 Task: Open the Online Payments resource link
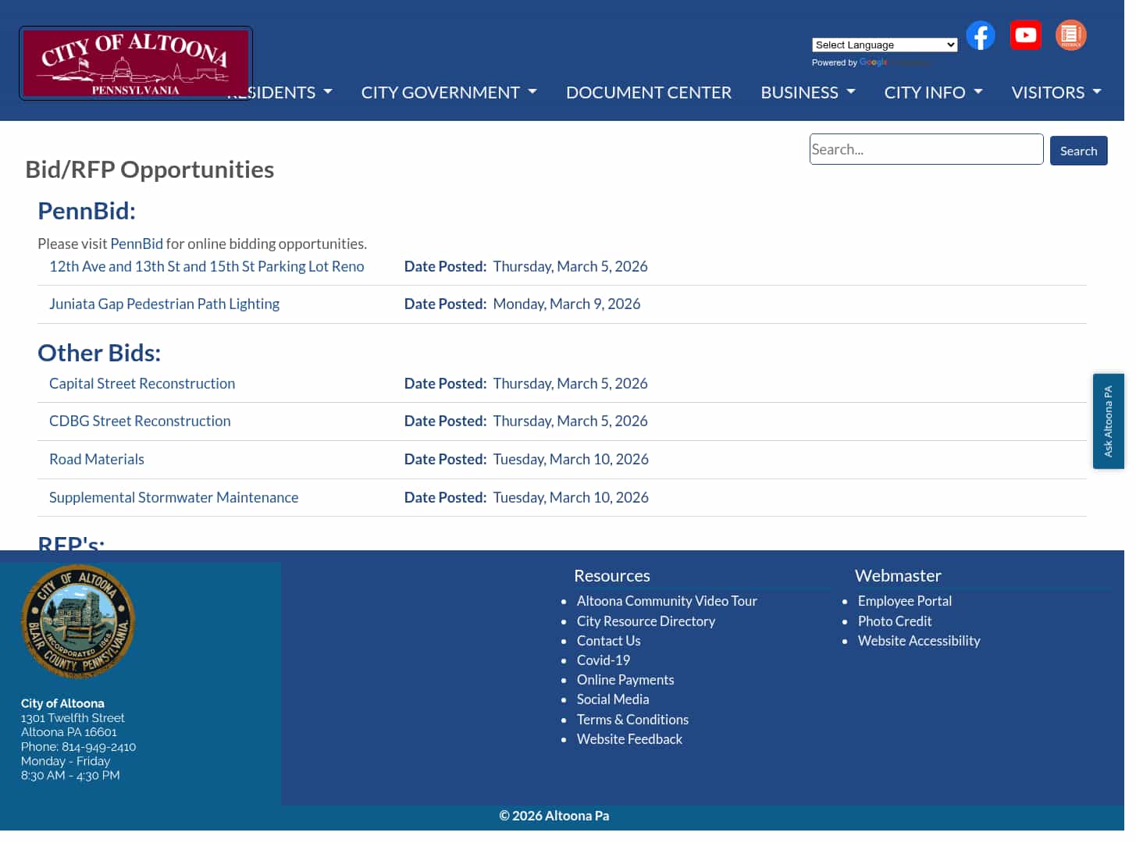pyautogui.click(x=625, y=679)
